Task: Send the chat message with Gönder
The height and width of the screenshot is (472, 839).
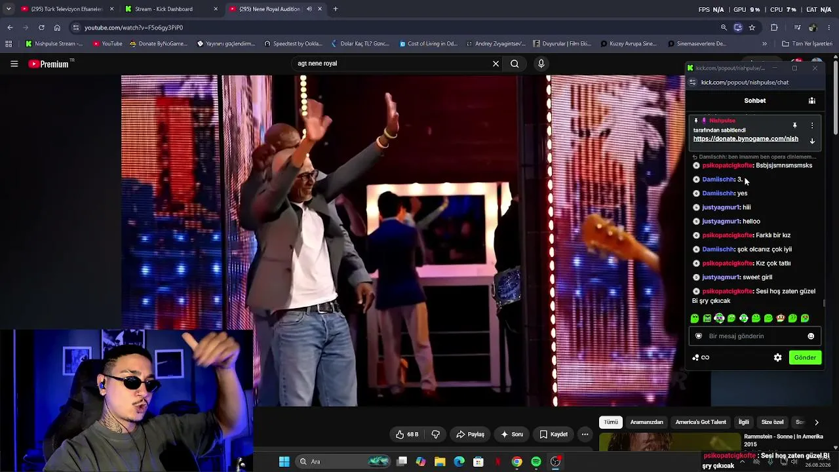Action: (x=805, y=357)
